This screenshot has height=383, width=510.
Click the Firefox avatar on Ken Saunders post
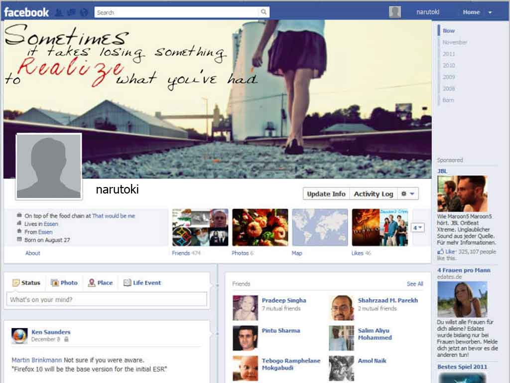pyautogui.click(x=19, y=336)
